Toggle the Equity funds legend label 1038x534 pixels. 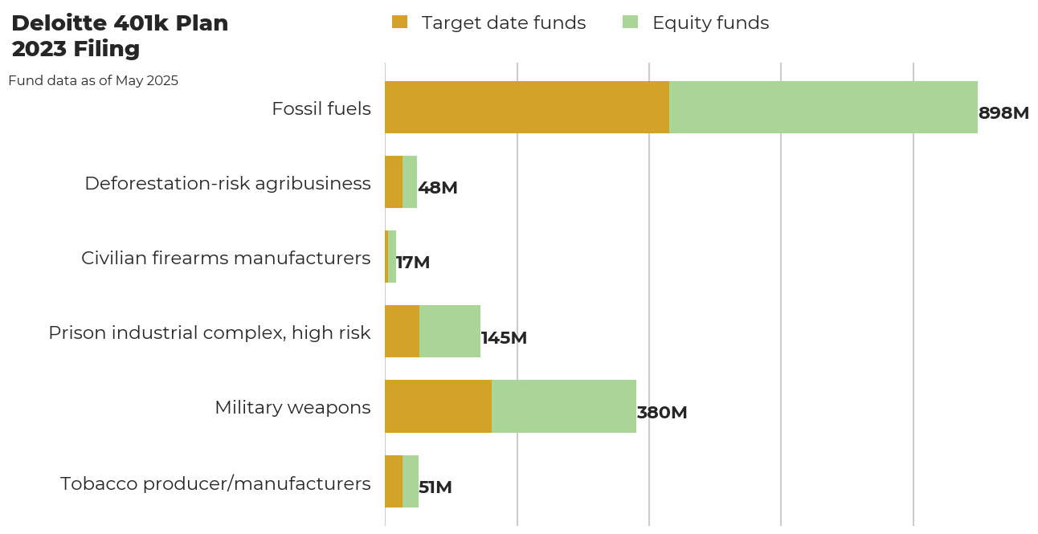(710, 23)
